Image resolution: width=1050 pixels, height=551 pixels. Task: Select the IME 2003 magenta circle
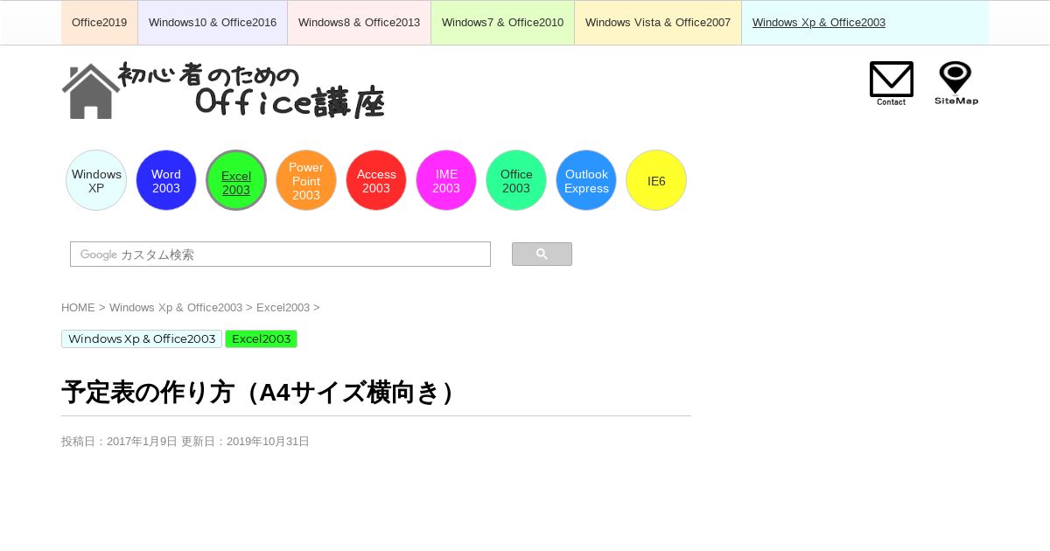click(x=446, y=180)
